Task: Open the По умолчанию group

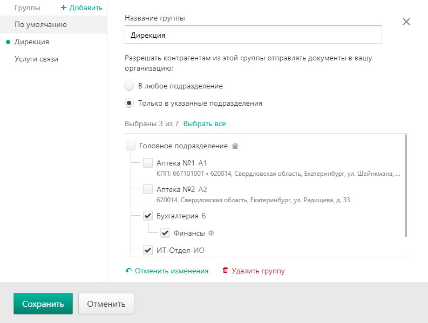Action: point(53,25)
